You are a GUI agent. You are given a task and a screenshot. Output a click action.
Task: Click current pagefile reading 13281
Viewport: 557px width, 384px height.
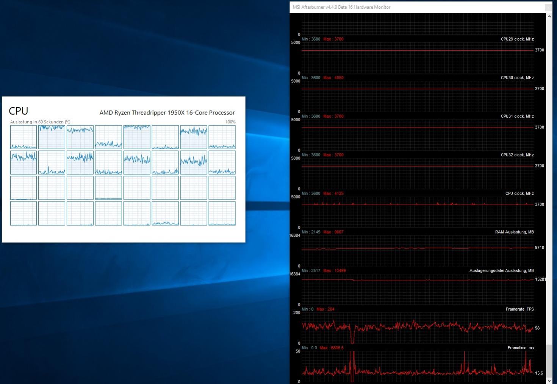[x=540, y=279]
